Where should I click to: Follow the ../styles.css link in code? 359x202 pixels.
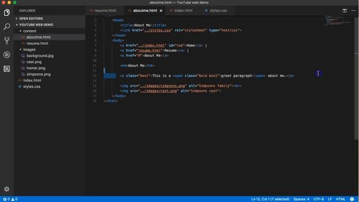[157, 30]
